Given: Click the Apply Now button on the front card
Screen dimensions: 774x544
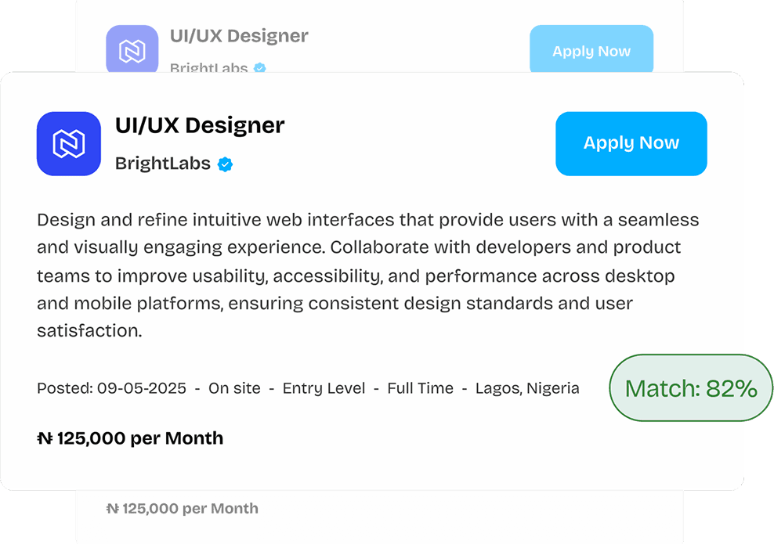Looking at the screenshot, I should tap(631, 143).
